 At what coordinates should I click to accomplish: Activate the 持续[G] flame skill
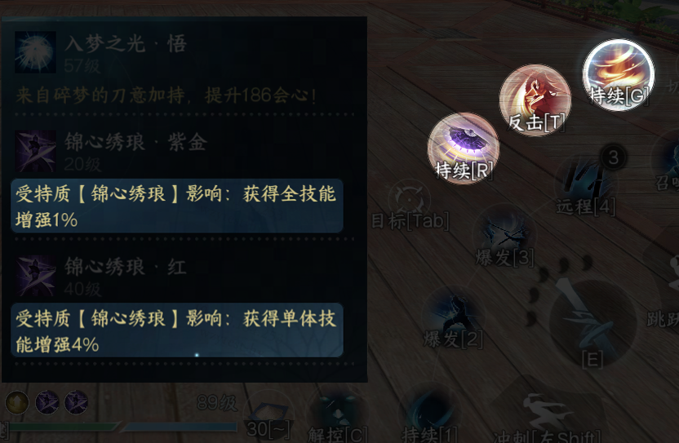pyautogui.click(x=618, y=75)
